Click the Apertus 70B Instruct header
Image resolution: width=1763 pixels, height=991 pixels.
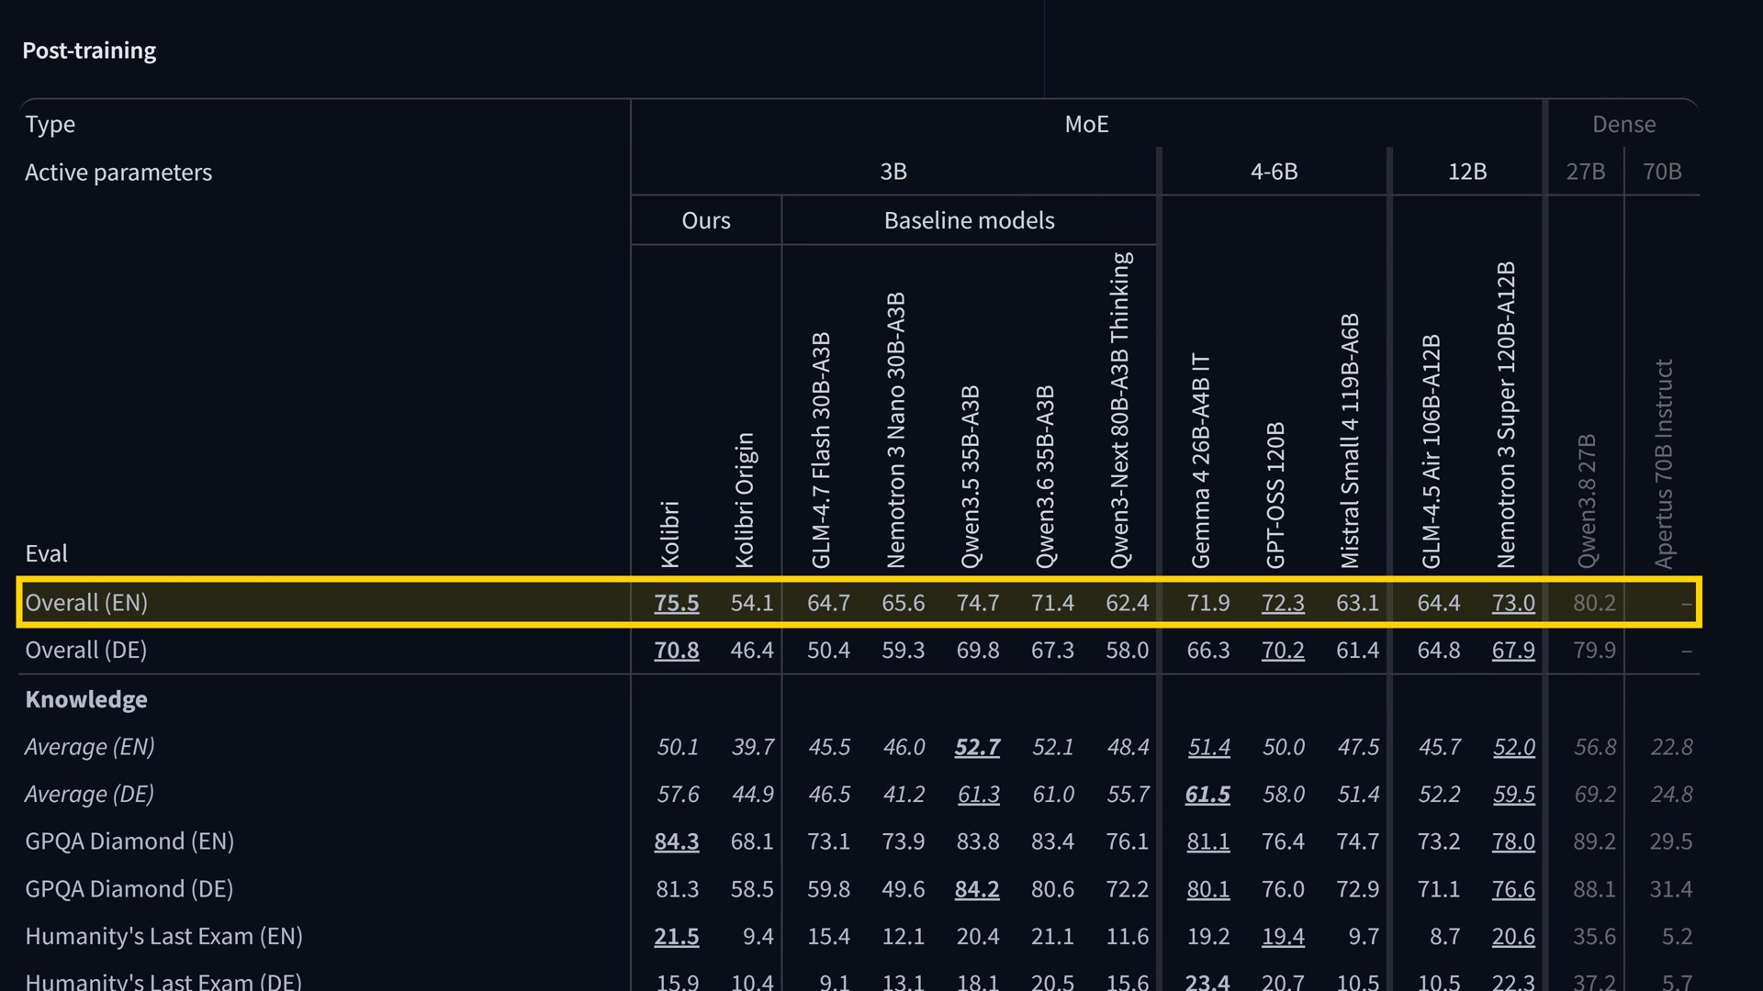1664,463
